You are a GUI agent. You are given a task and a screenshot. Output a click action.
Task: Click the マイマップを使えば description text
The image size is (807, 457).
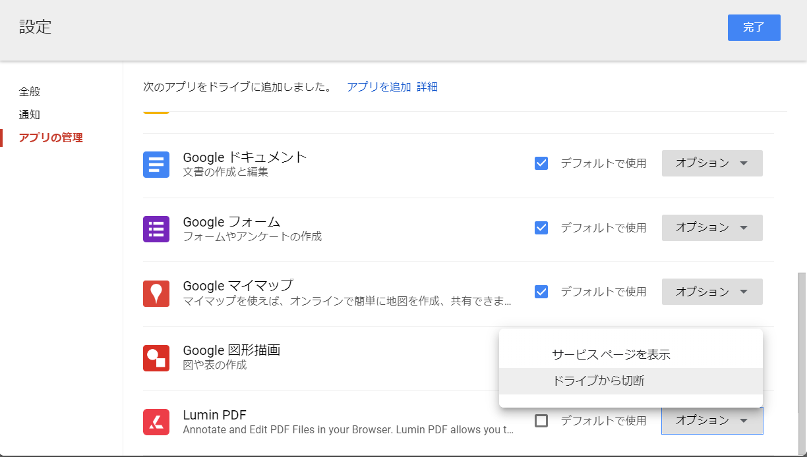coord(347,302)
